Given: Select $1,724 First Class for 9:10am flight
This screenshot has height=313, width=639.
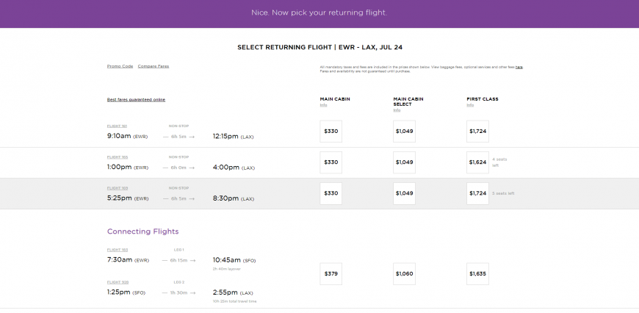Looking at the screenshot, I should (477, 132).
